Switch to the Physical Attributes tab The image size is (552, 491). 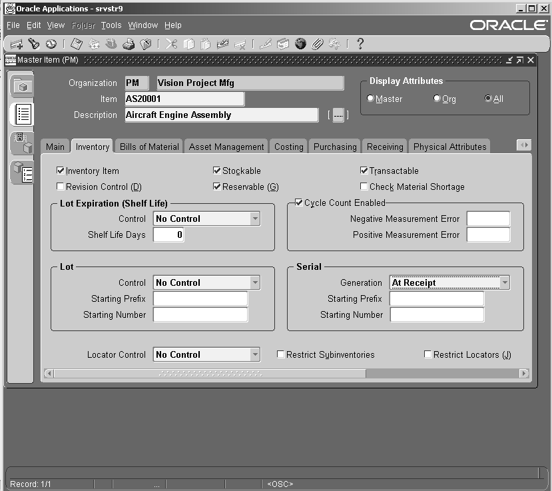(x=450, y=147)
